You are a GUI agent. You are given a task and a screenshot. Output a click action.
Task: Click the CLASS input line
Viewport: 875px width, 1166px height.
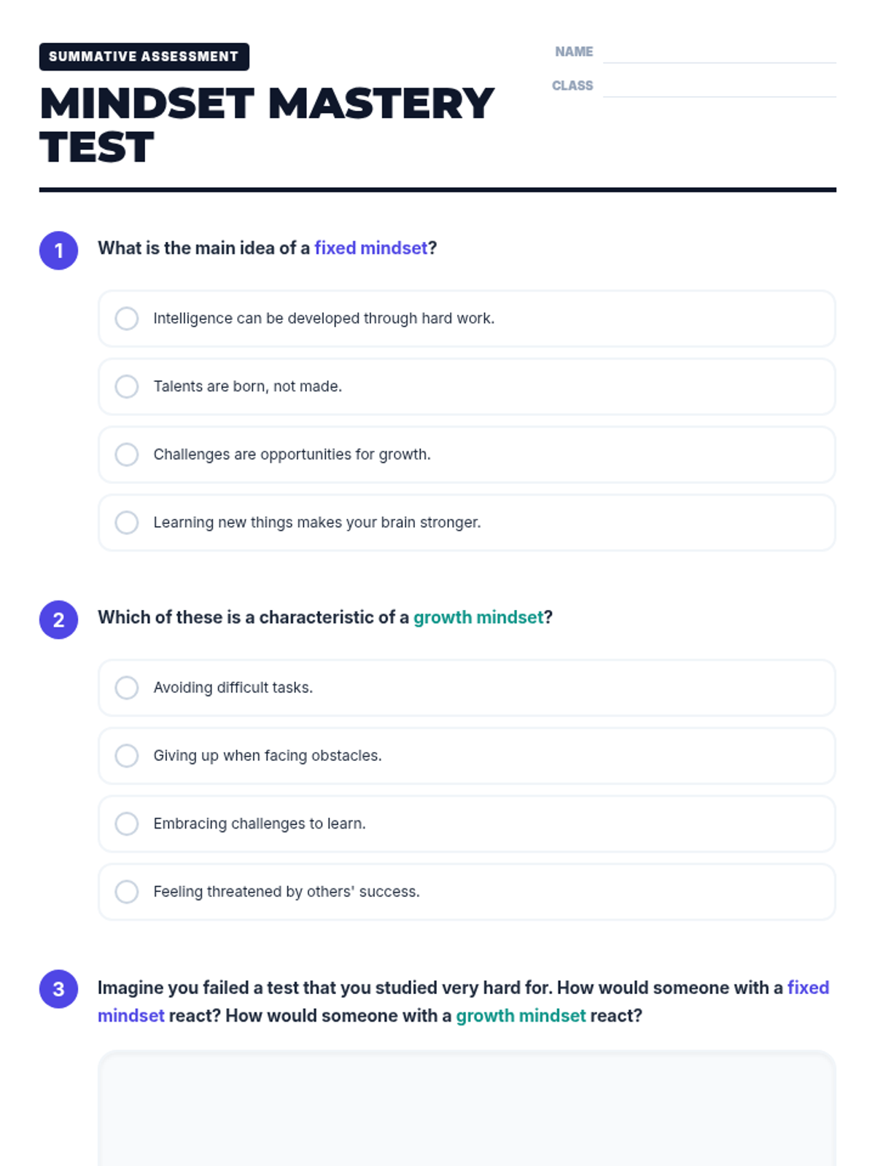click(x=719, y=86)
